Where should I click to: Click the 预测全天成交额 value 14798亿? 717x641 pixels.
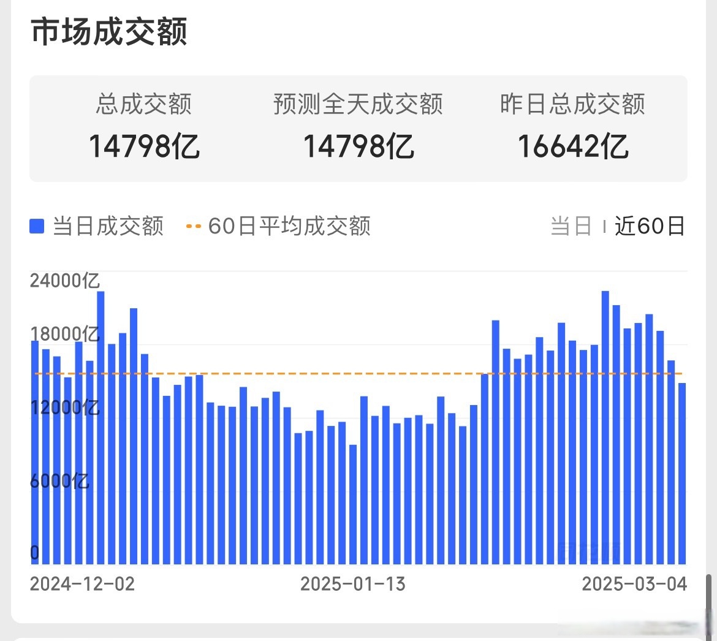(x=360, y=146)
